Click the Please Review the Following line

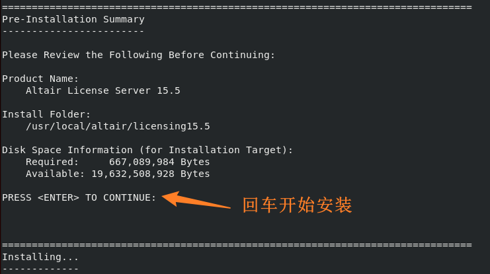[x=138, y=55]
